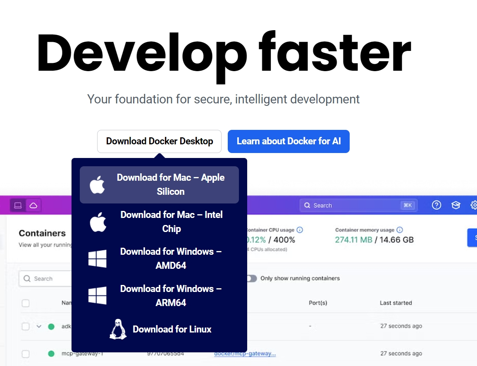Viewport: 477px width, 366px height.
Task: Open the Learning Center graduation cap icon
Action: [456, 205]
